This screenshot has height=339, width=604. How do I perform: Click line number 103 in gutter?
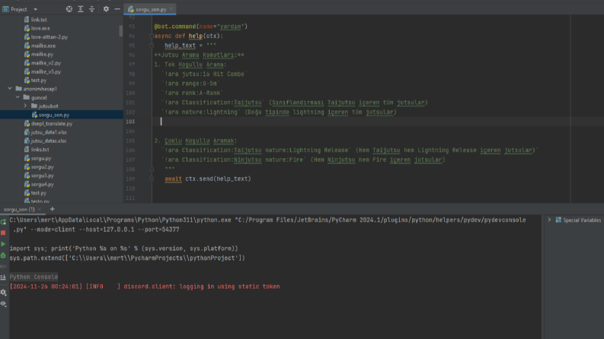(x=130, y=122)
